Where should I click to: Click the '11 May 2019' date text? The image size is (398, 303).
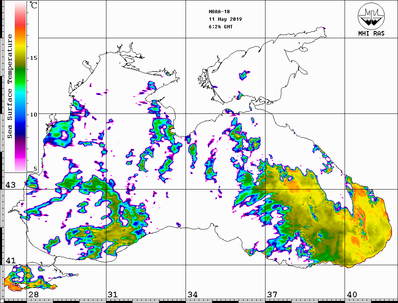click(225, 19)
